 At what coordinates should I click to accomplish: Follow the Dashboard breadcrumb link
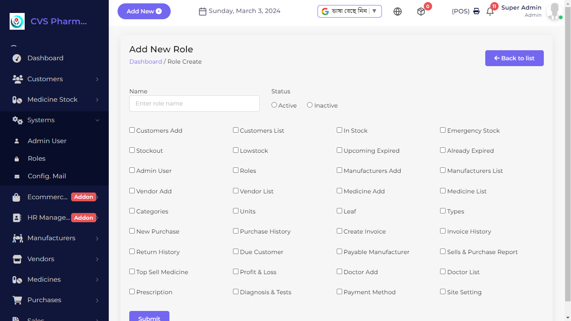point(146,62)
